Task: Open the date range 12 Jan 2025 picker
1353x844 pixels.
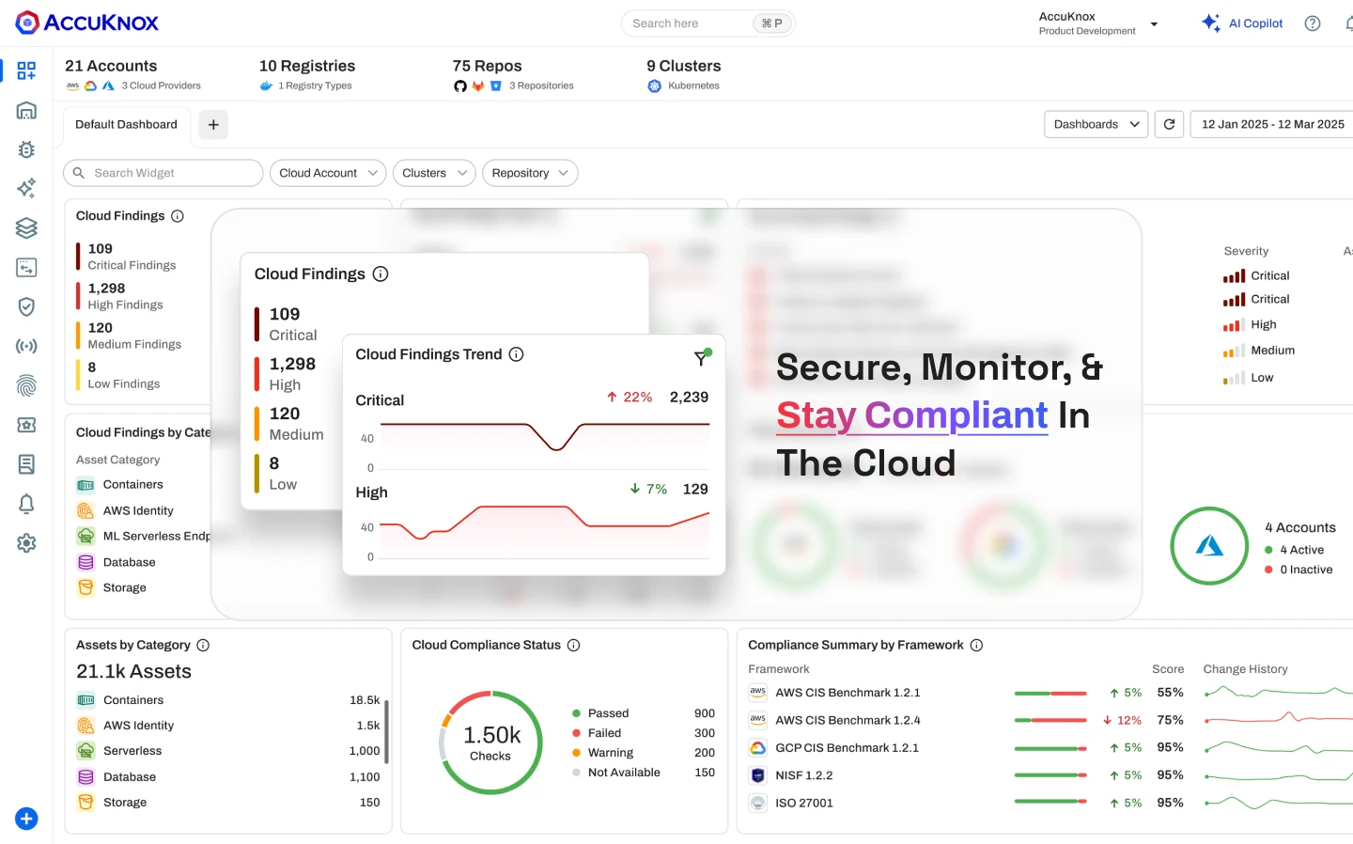Action: pos(1272,124)
